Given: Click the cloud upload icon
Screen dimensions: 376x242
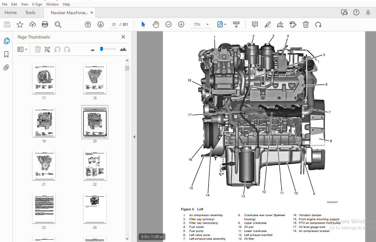Looking at the screenshot, I should [x=33, y=24].
